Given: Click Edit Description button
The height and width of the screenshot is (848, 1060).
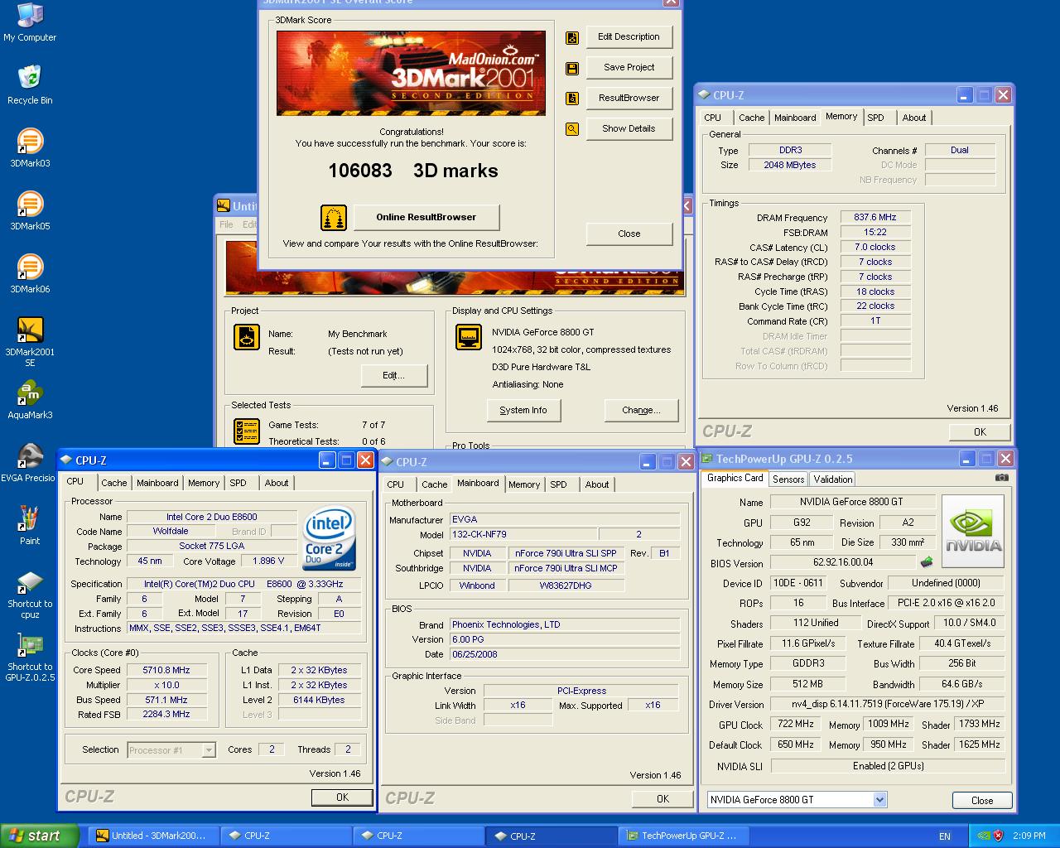Looking at the screenshot, I should tap(629, 37).
